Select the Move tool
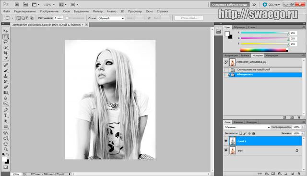The height and width of the screenshot is (176, 307). [x=5, y=31]
